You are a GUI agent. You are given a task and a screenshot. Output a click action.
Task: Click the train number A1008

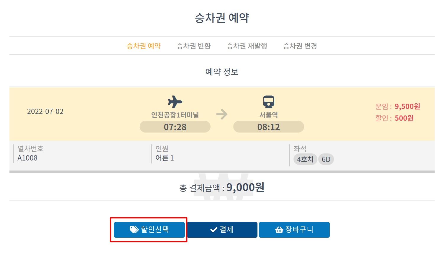tap(27, 158)
